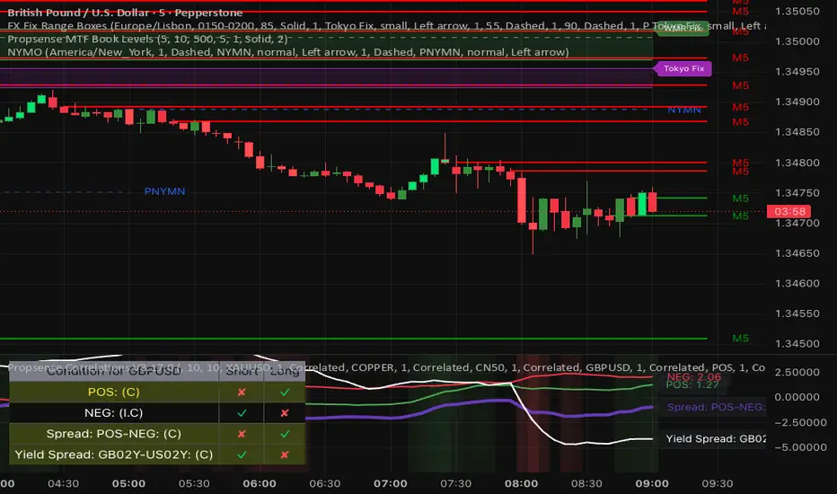837x494 pixels.
Task: Click the 1.35000 price scale value
Action: (x=797, y=41)
